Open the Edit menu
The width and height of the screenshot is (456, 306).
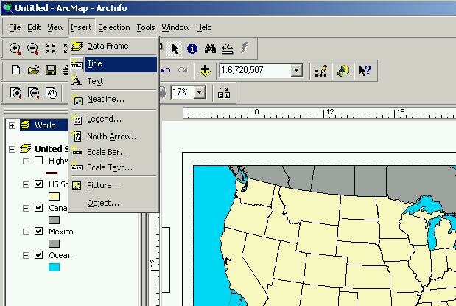click(34, 27)
